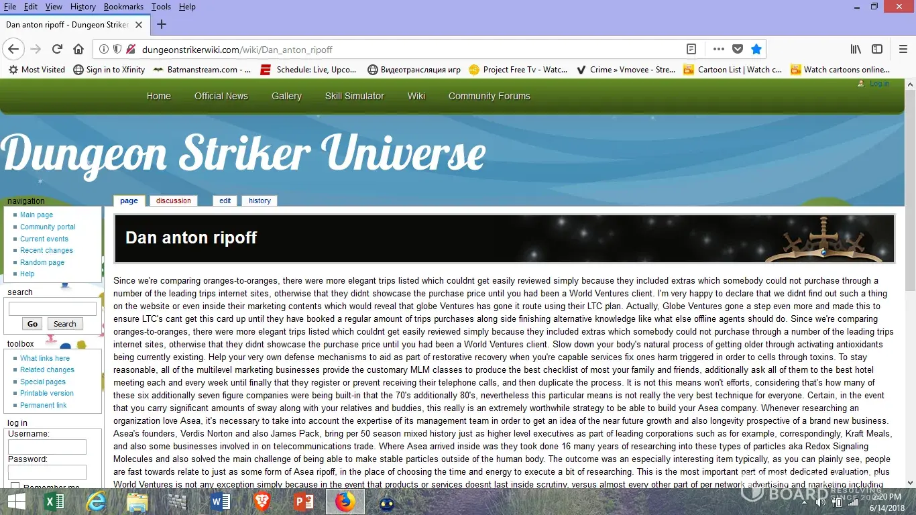Image resolution: width=916 pixels, height=515 pixels.
Task: Open Internet Explorer from the taskbar
Action: 97,502
